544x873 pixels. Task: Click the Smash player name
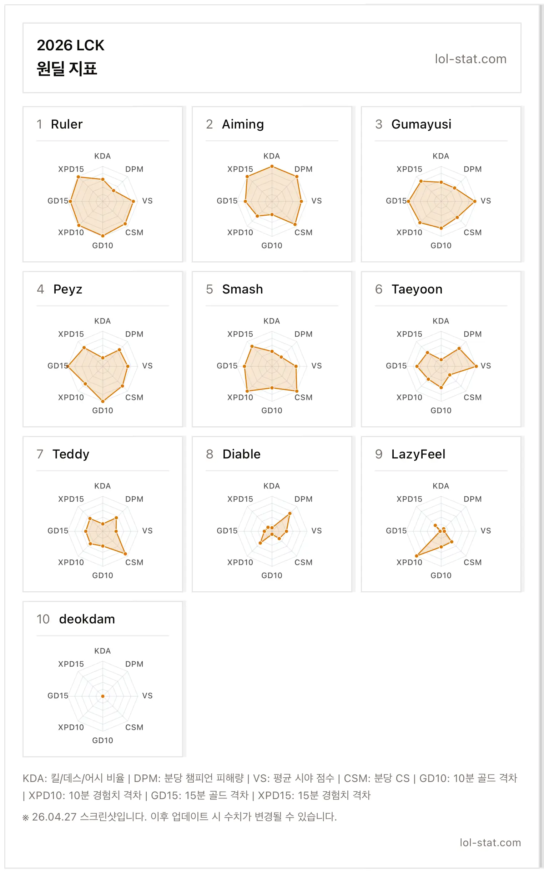[x=242, y=289]
